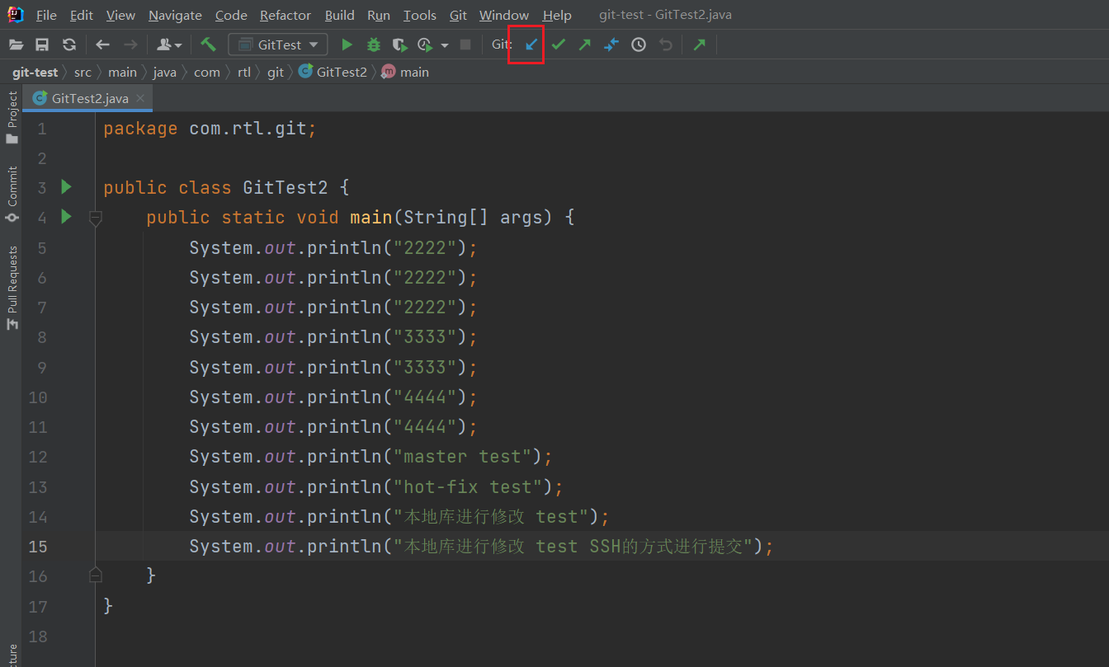Image resolution: width=1109 pixels, height=667 pixels.
Task: Run with Coverage shield icon
Action: 399,45
